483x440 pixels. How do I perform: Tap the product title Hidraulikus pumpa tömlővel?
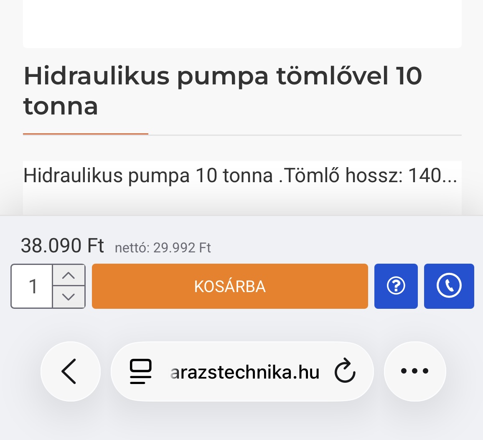(x=222, y=76)
